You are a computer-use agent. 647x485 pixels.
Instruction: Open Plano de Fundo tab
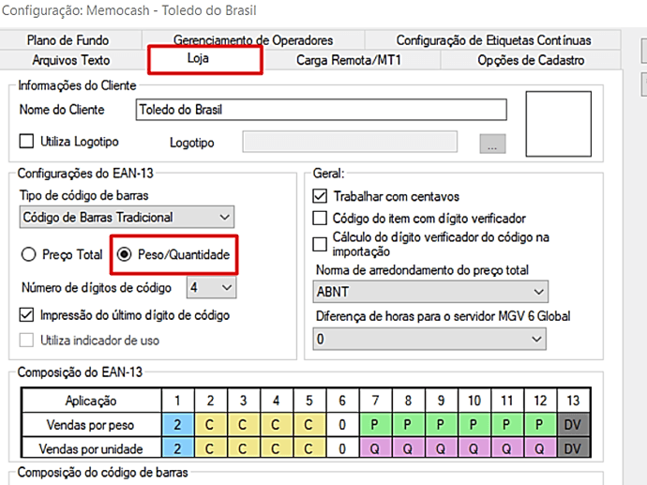point(68,40)
